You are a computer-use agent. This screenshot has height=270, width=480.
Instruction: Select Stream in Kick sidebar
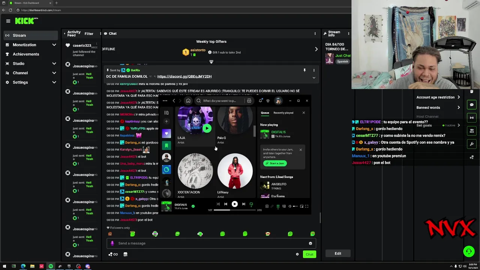[30, 35]
